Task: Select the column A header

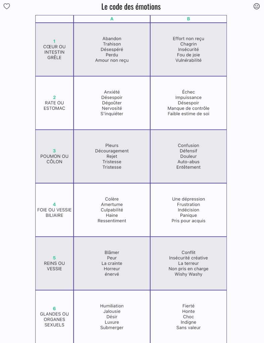Action: (x=112, y=19)
